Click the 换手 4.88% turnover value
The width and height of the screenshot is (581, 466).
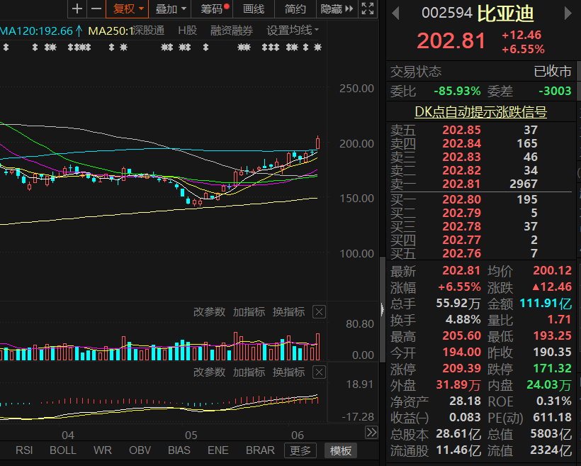(x=463, y=319)
